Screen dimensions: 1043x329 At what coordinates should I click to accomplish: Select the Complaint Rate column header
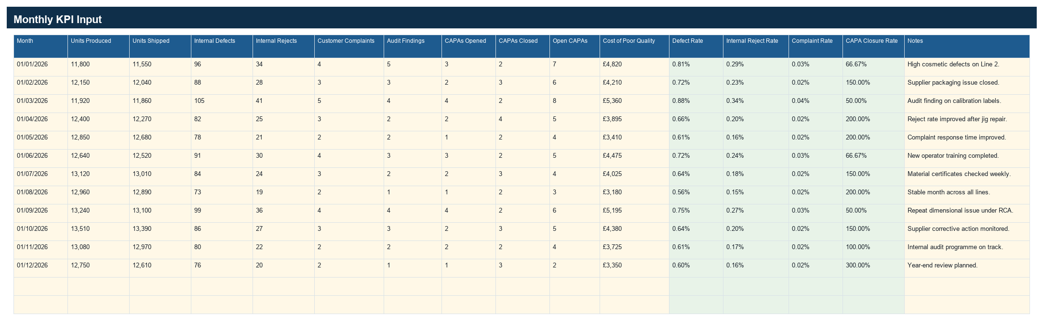click(816, 46)
